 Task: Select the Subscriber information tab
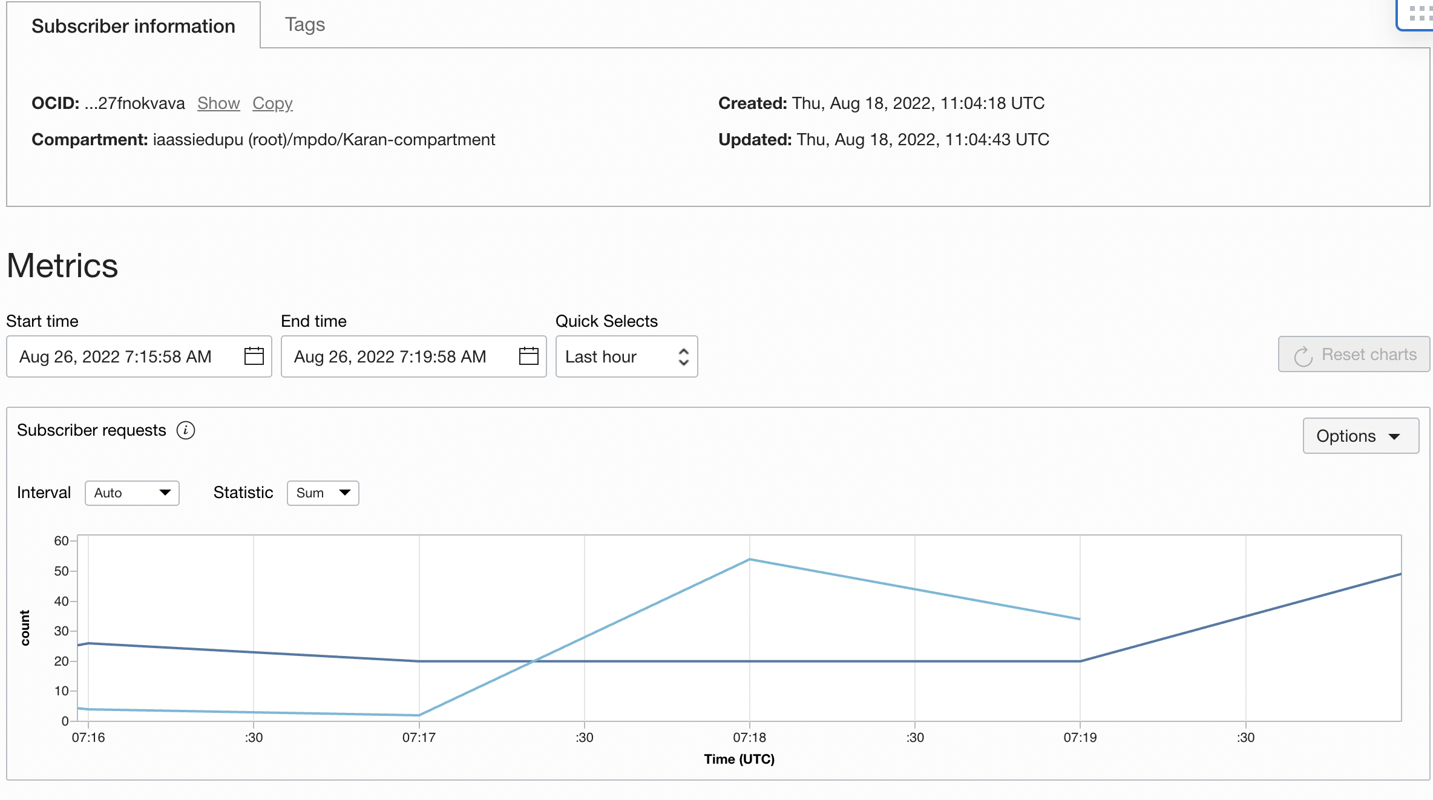coord(133,25)
